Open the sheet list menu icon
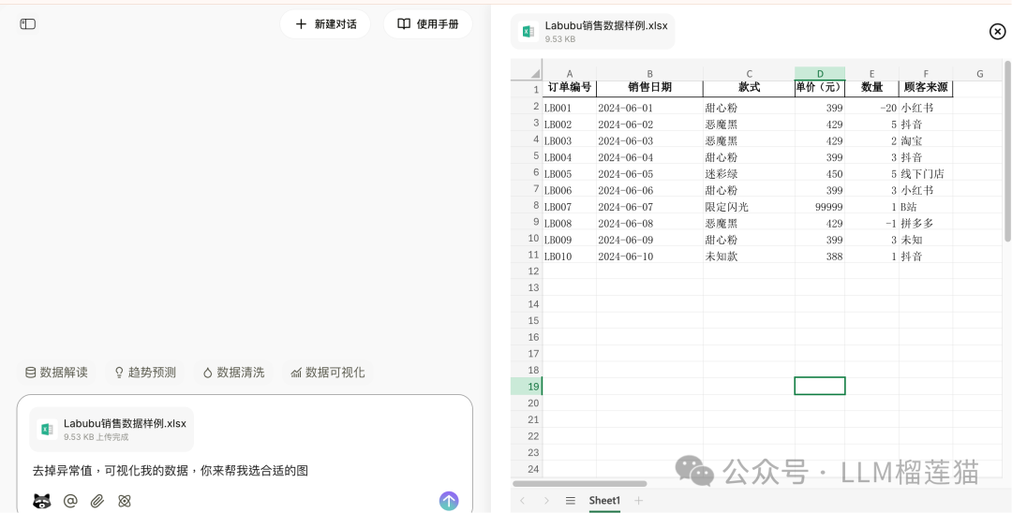The width and height of the screenshot is (1012, 513). [571, 501]
